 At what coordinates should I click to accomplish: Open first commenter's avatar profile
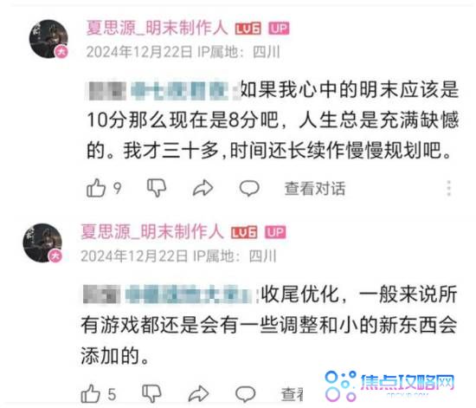(48, 39)
